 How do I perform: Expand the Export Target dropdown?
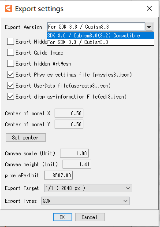[88, 188]
